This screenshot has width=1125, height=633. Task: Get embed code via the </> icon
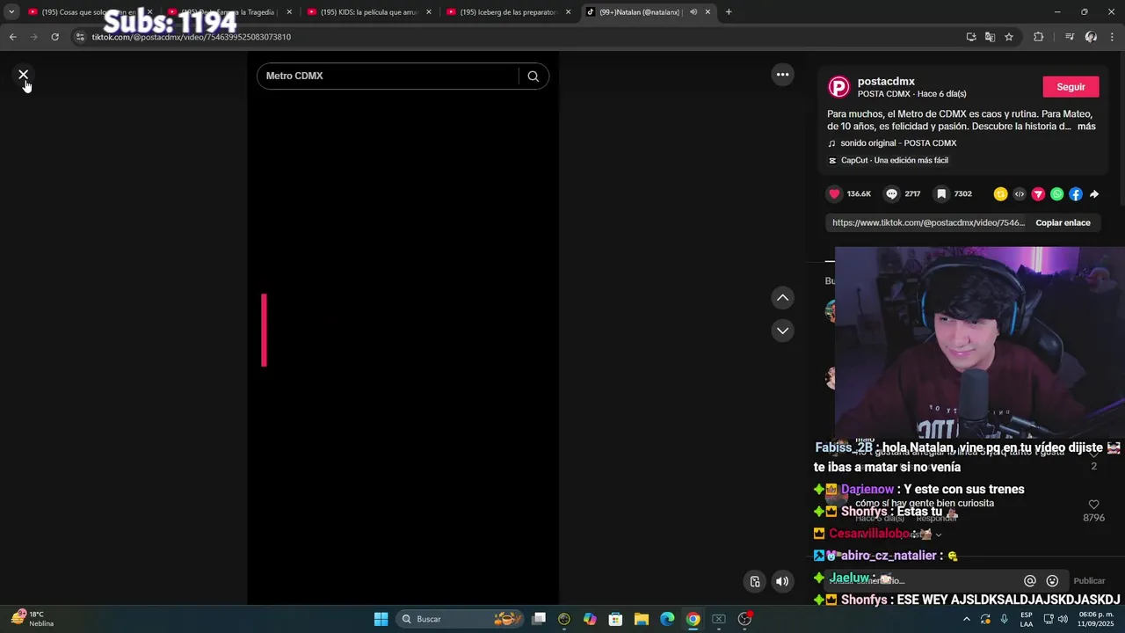[1020, 194]
